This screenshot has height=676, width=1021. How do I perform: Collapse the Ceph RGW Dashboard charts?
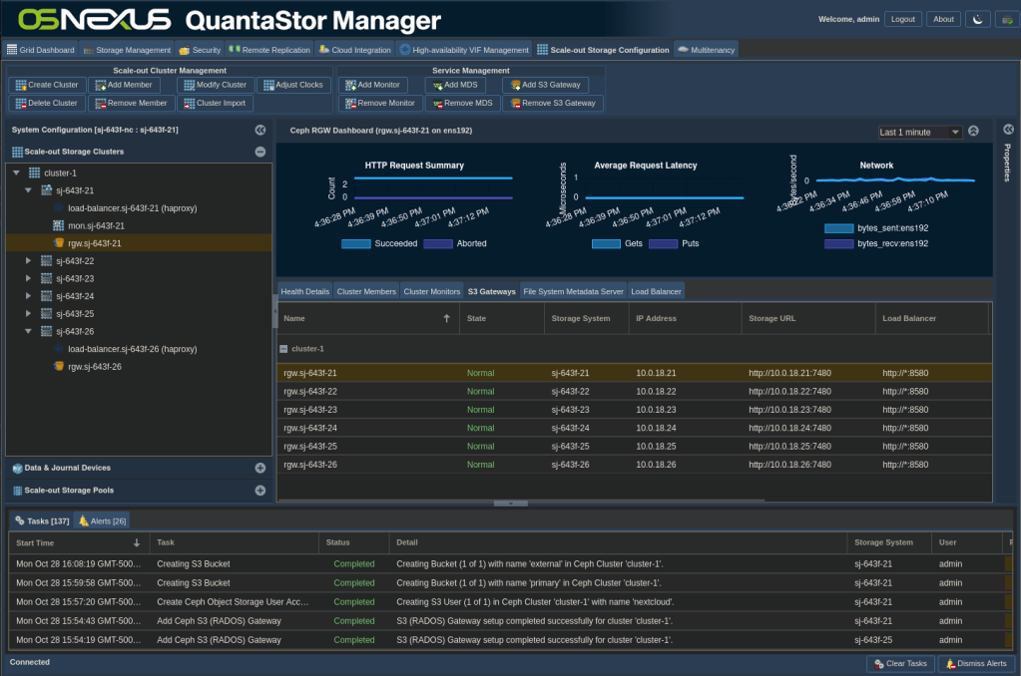[974, 131]
